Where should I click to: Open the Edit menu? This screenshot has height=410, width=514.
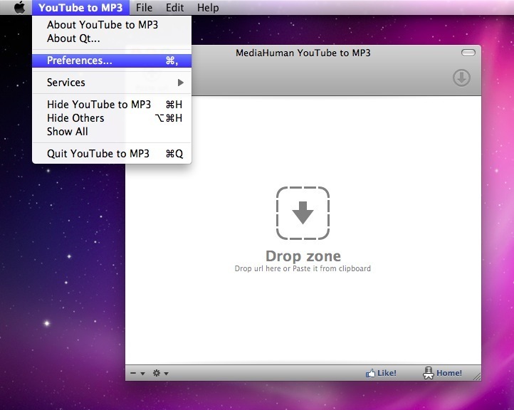174,8
